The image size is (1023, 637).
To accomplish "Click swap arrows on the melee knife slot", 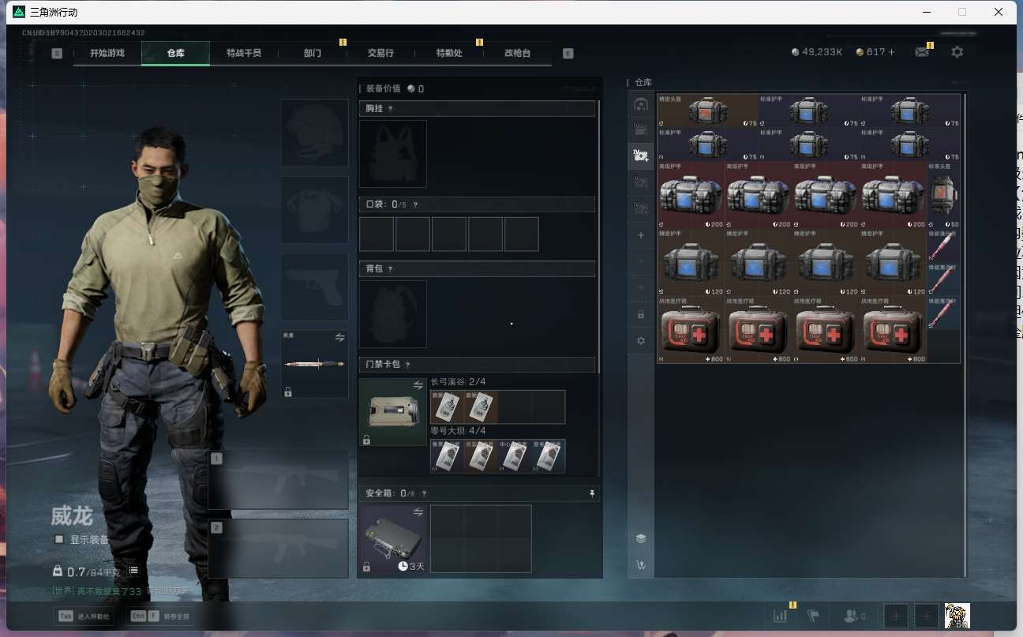I will (340, 337).
